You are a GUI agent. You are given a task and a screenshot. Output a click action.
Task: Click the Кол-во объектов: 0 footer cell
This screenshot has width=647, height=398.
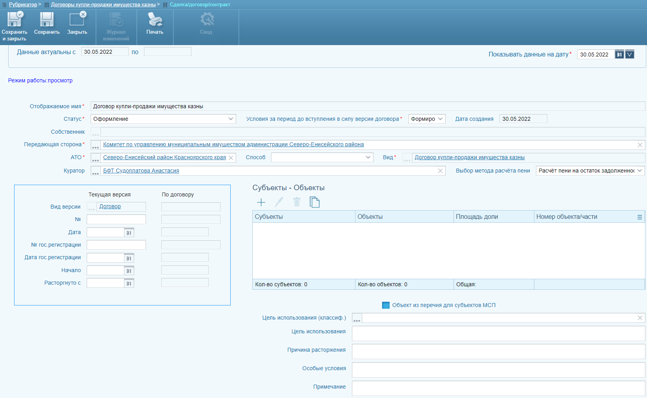click(404, 284)
